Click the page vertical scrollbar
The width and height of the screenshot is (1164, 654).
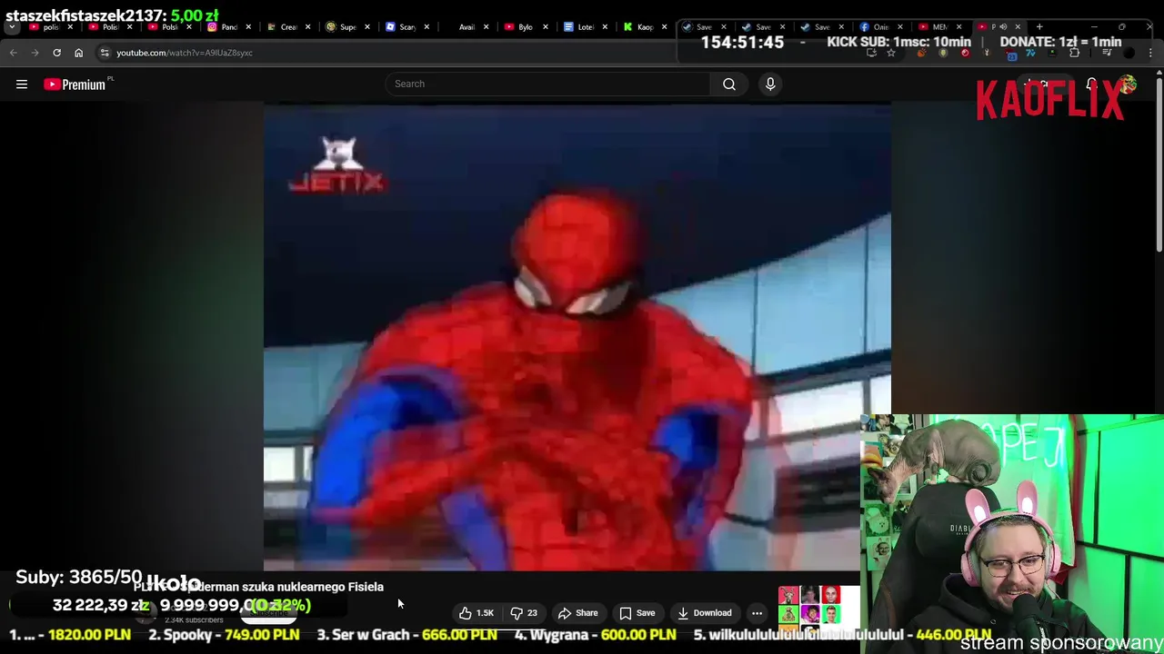point(1159,163)
